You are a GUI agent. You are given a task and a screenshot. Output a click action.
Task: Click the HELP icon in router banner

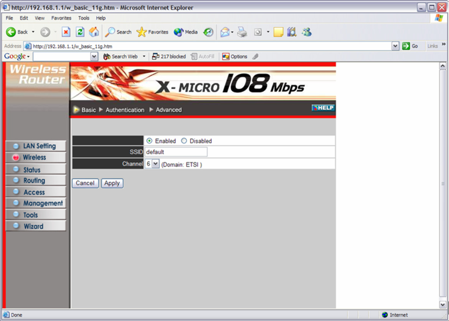click(323, 108)
